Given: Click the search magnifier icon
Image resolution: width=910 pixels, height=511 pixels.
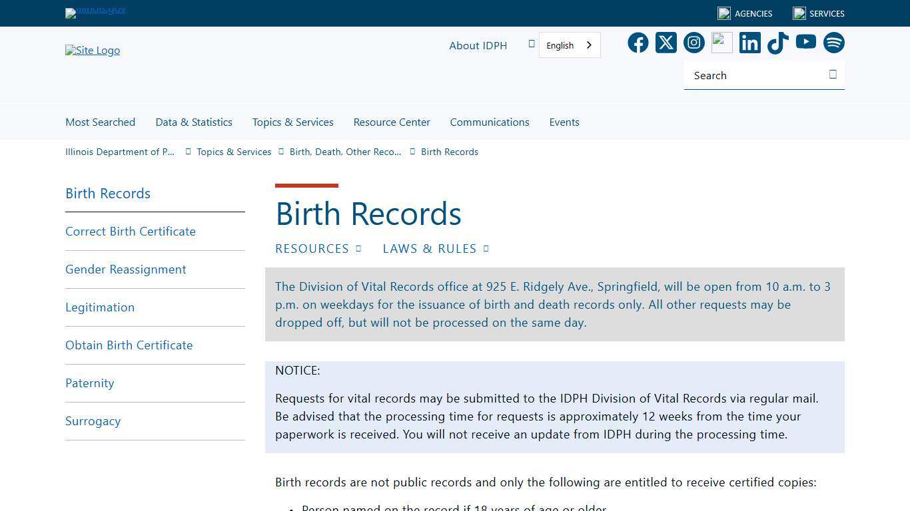Looking at the screenshot, I should (x=833, y=75).
